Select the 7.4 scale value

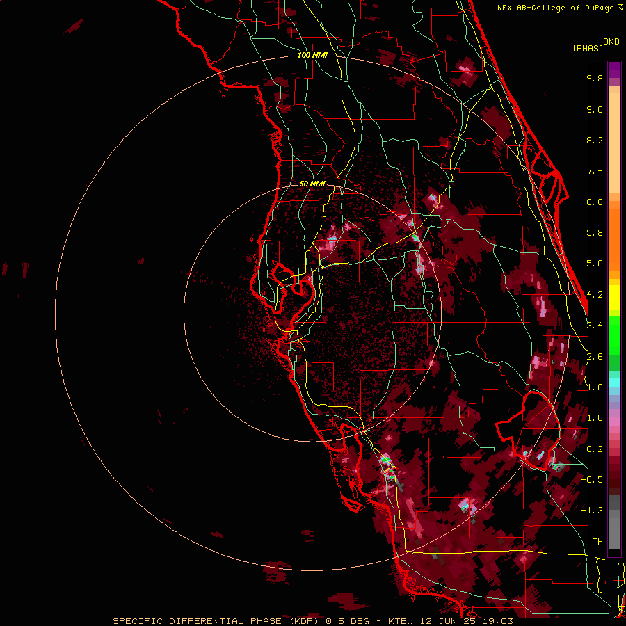click(x=595, y=171)
